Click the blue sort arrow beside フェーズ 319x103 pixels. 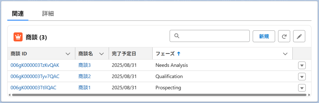pyautogui.click(x=179, y=54)
